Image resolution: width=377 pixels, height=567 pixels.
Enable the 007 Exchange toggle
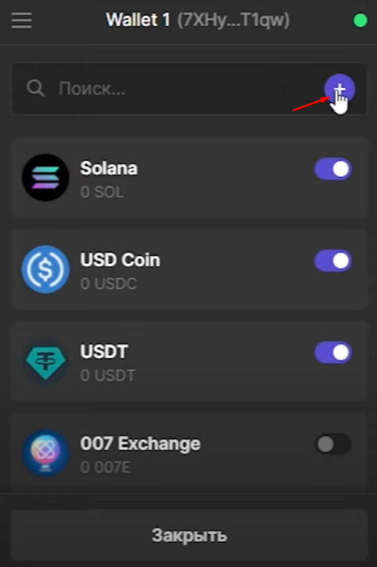(x=332, y=444)
